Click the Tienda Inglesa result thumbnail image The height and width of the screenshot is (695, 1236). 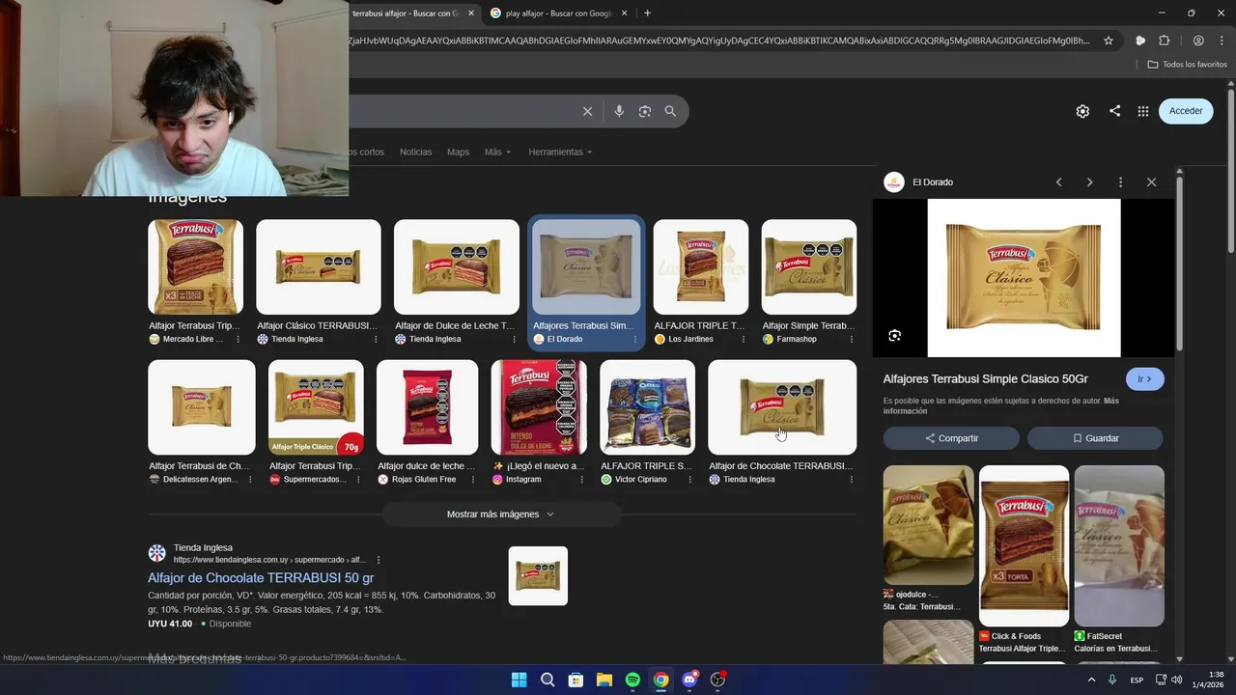[x=538, y=576]
